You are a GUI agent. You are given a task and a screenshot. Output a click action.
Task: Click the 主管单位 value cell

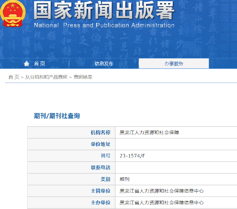coord(176,191)
